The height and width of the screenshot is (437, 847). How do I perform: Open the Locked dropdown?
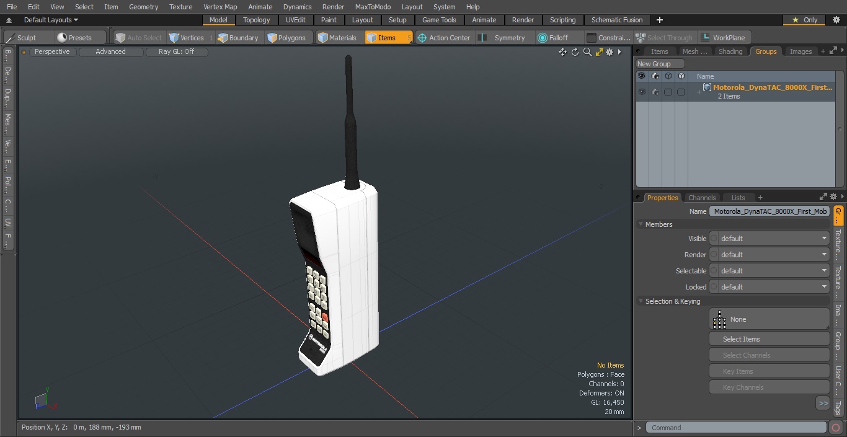point(774,287)
